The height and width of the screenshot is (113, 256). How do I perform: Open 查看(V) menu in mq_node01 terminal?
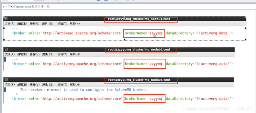coord(34,24)
